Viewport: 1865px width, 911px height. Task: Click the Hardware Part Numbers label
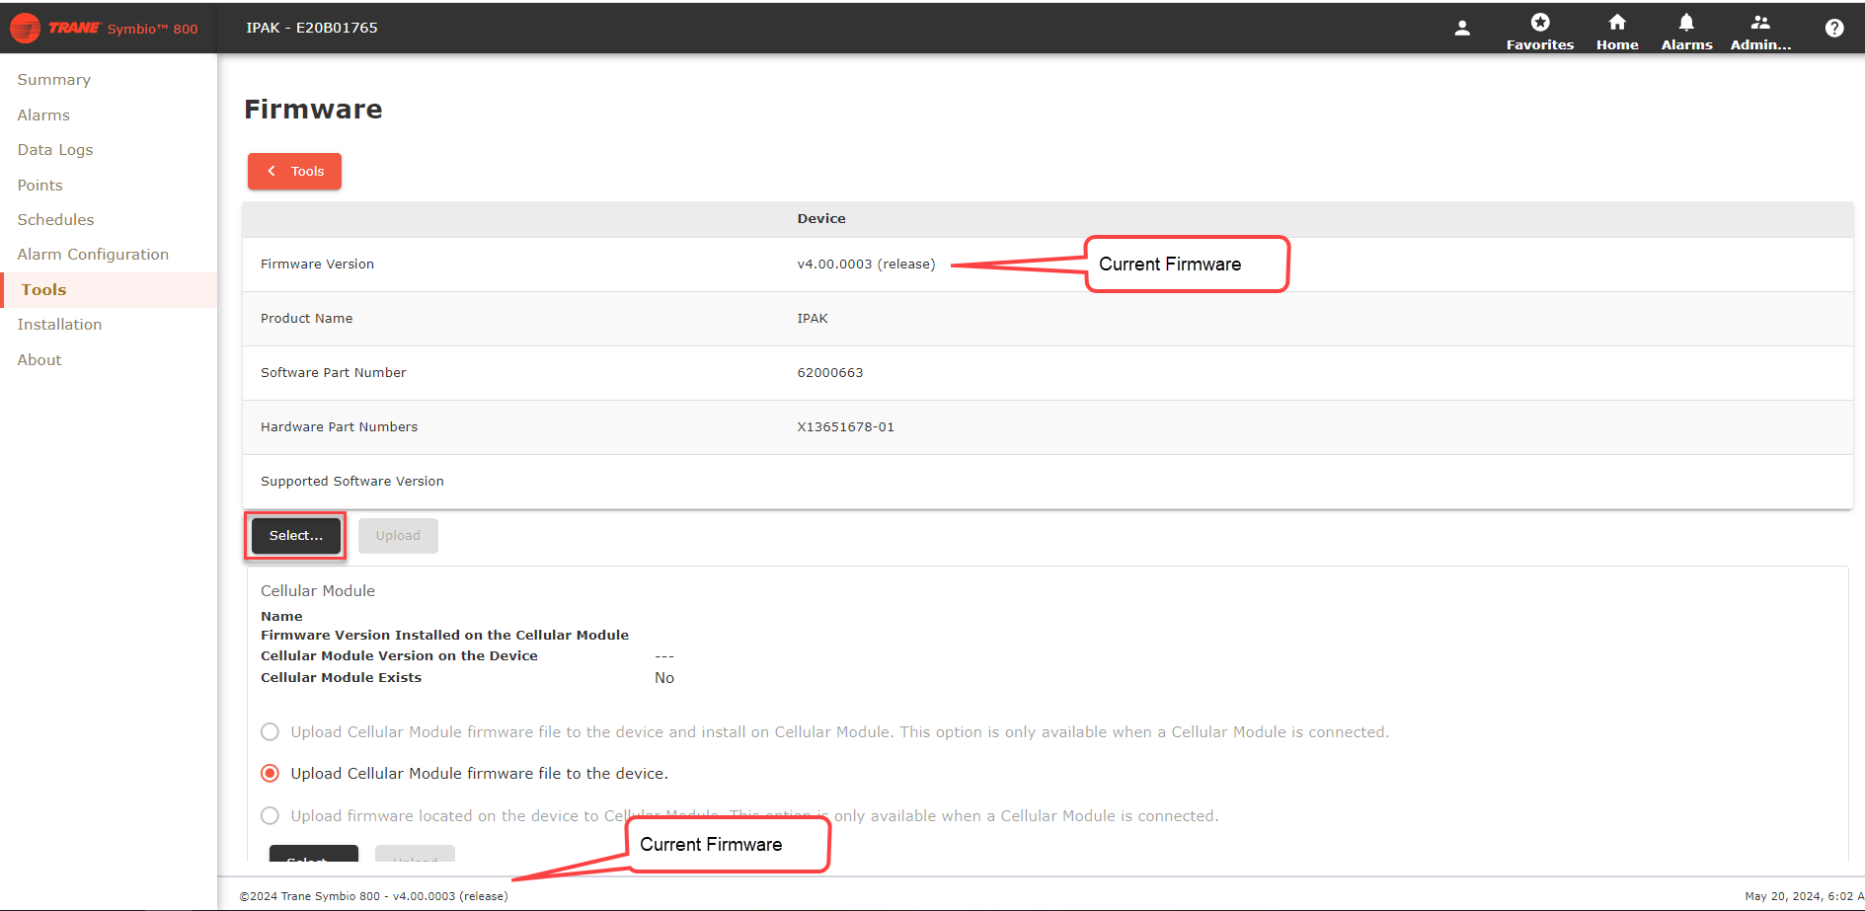pos(339,427)
